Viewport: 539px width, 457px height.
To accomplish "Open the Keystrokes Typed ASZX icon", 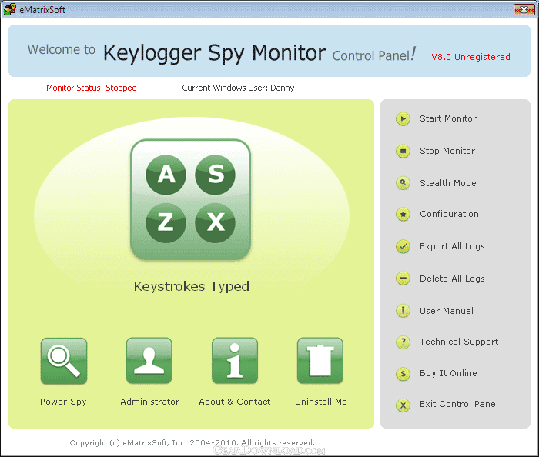I will (191, 199).
